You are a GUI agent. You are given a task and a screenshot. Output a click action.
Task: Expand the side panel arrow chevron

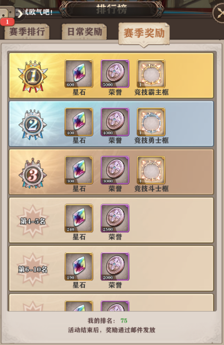pyautogui.click(x=20, y=14)
